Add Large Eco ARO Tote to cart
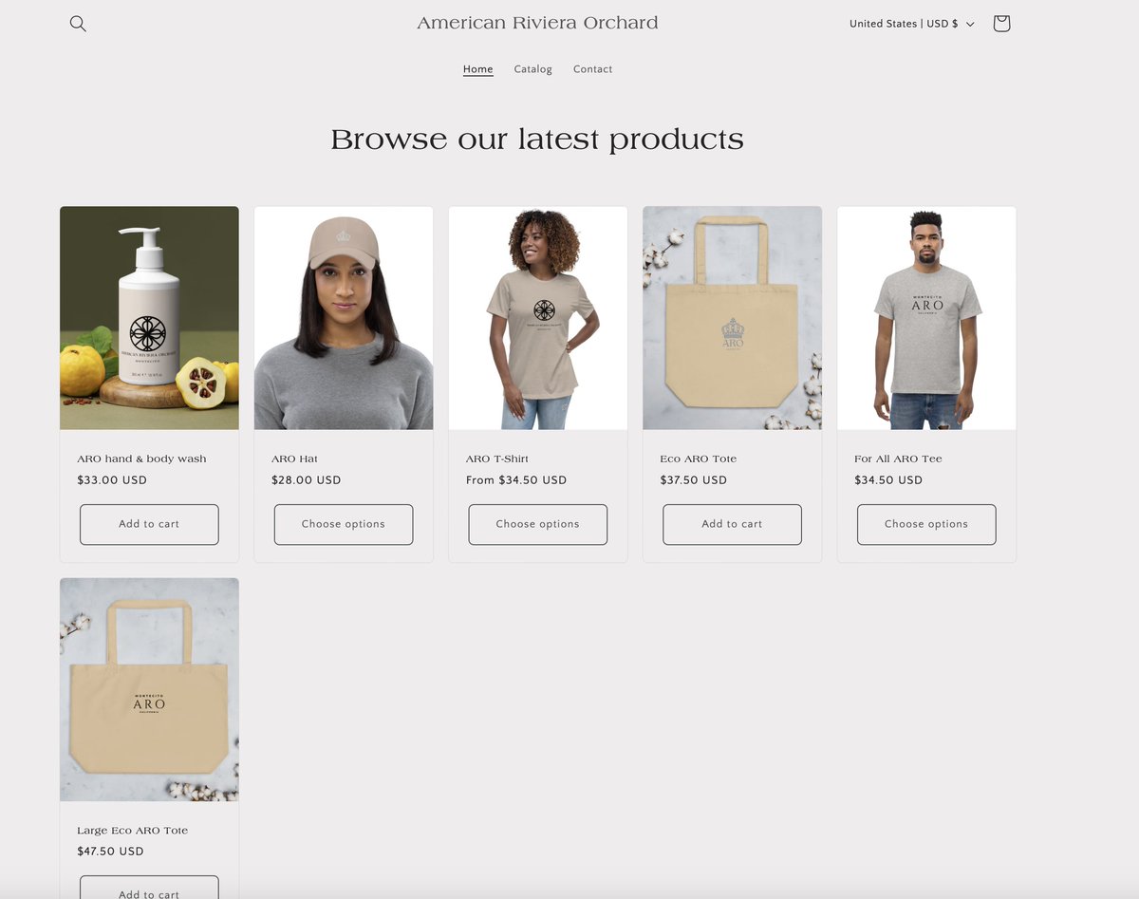This screenshot has height=899, width=1139. coord(149,888)
